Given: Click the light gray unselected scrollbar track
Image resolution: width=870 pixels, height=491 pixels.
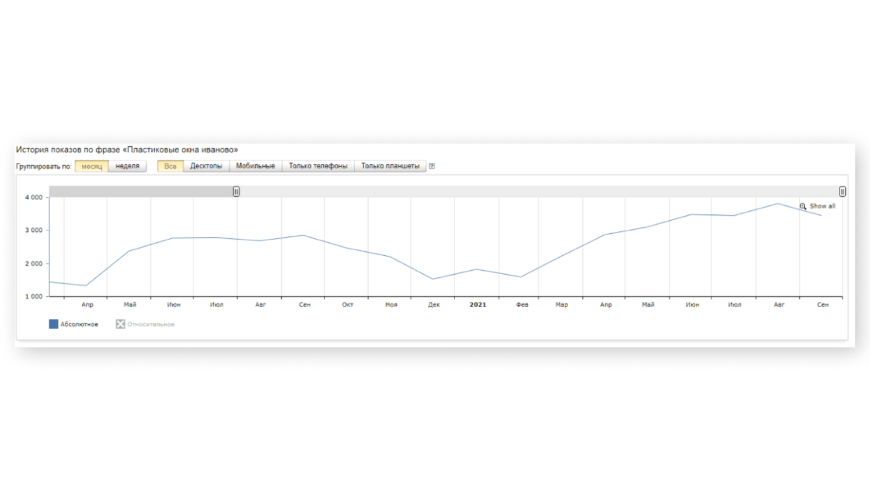Looking at the screenshot, I should click(539, 192).
